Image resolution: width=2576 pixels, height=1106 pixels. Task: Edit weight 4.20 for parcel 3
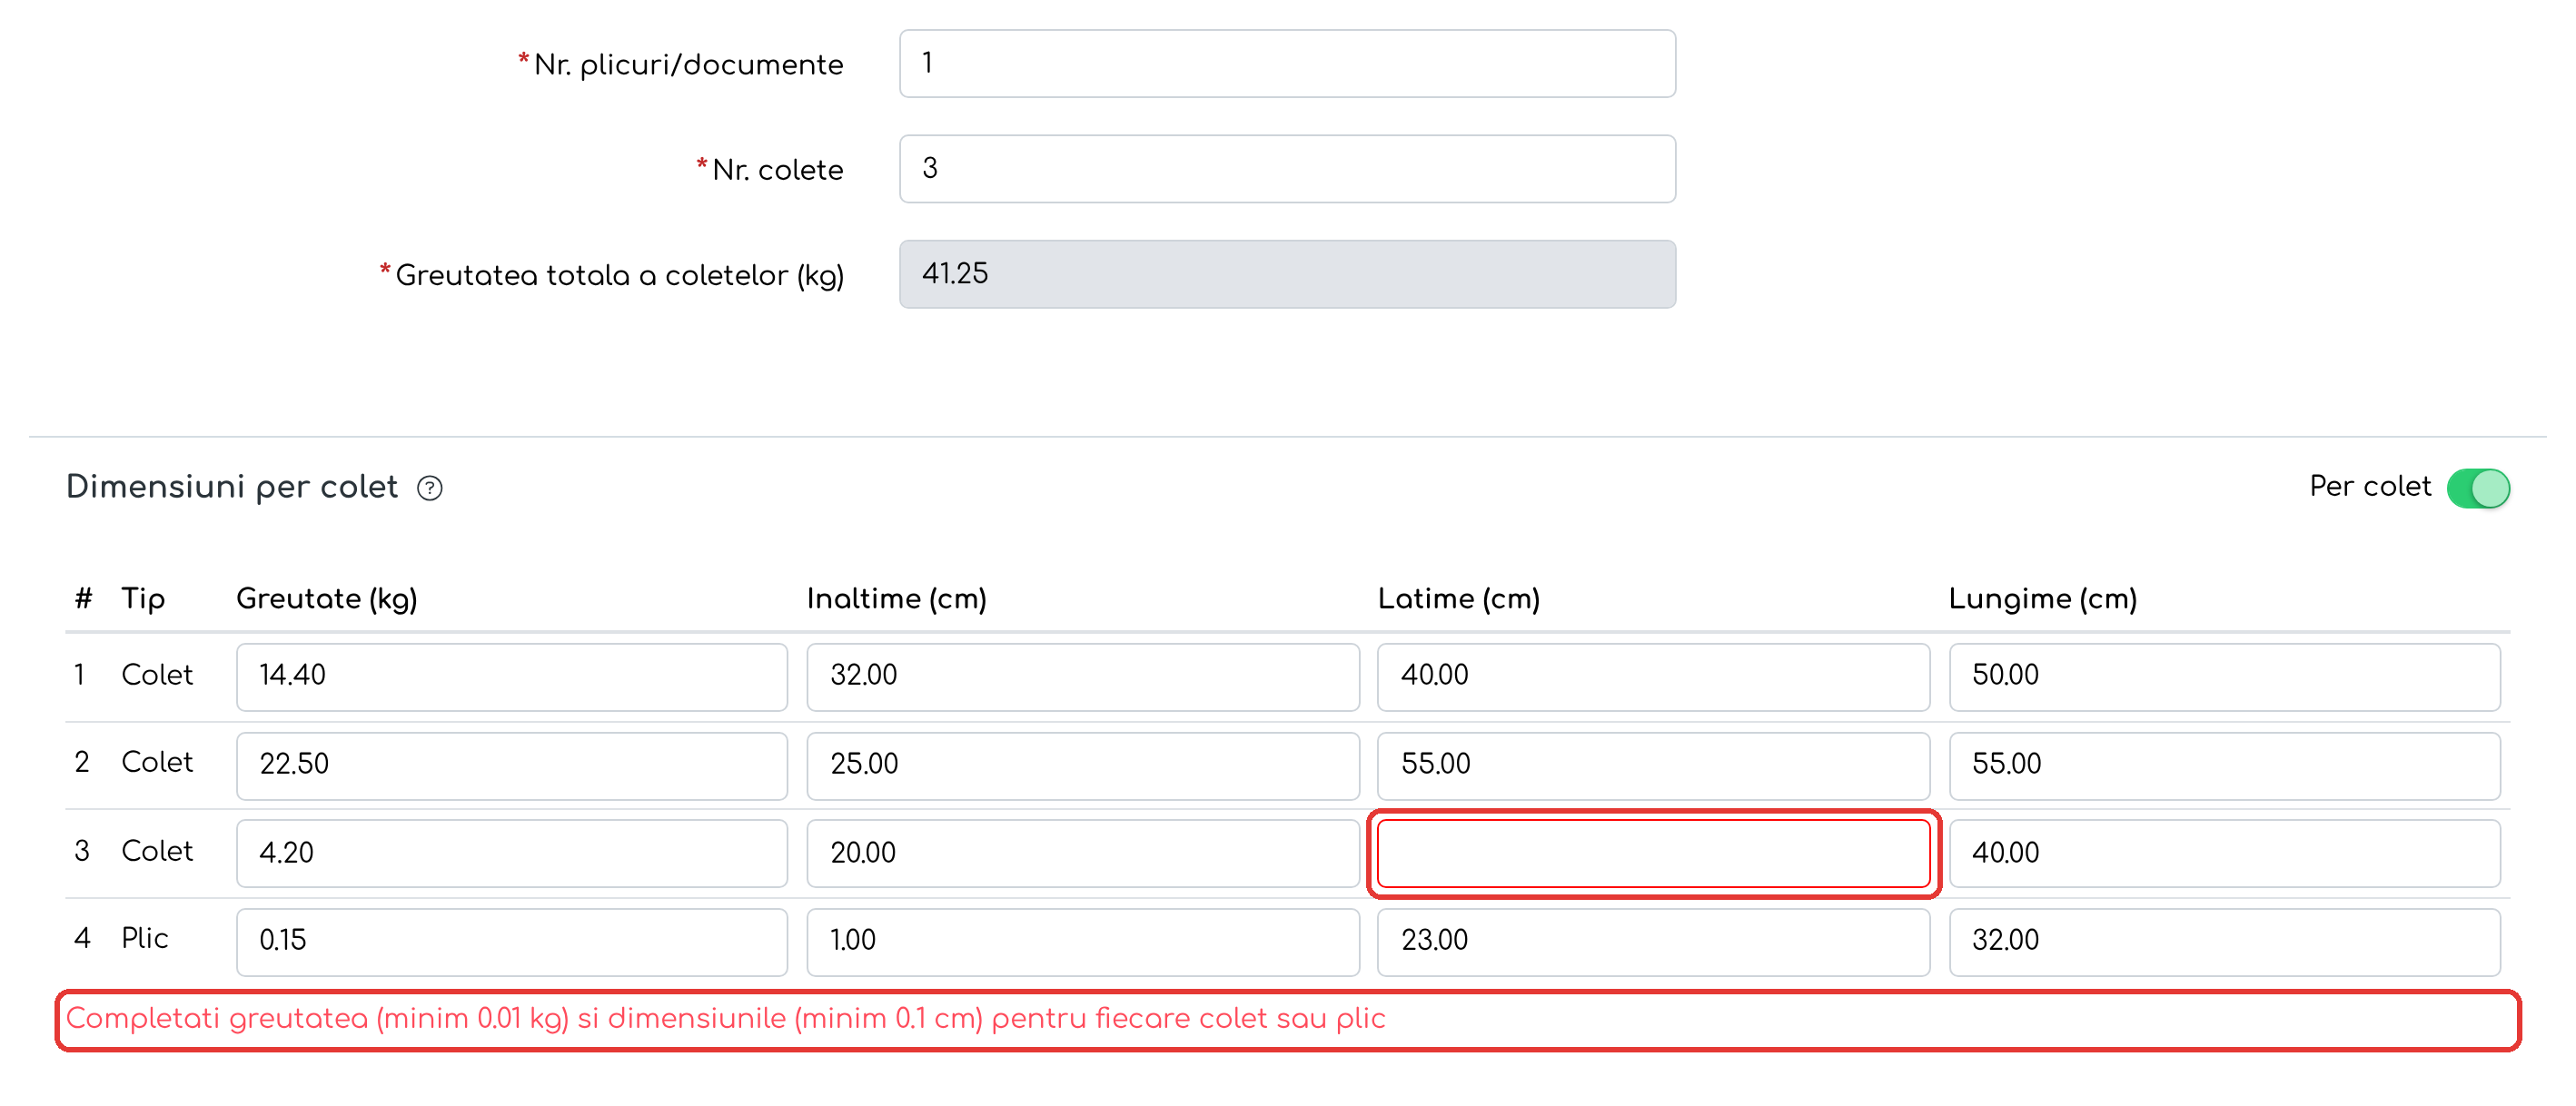[x=512, y=853]
